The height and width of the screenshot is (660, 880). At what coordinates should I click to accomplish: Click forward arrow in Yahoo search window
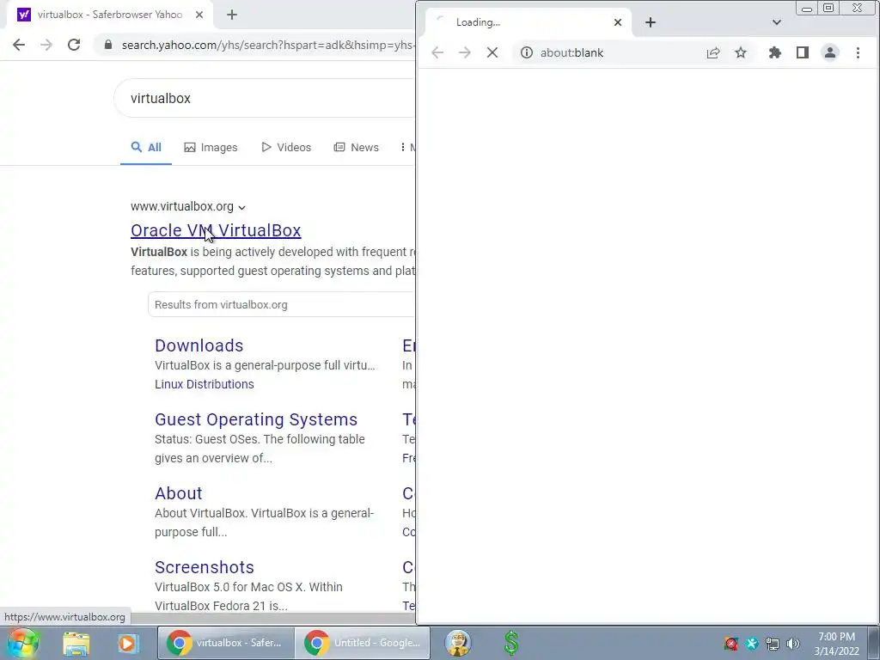(46, 45)
